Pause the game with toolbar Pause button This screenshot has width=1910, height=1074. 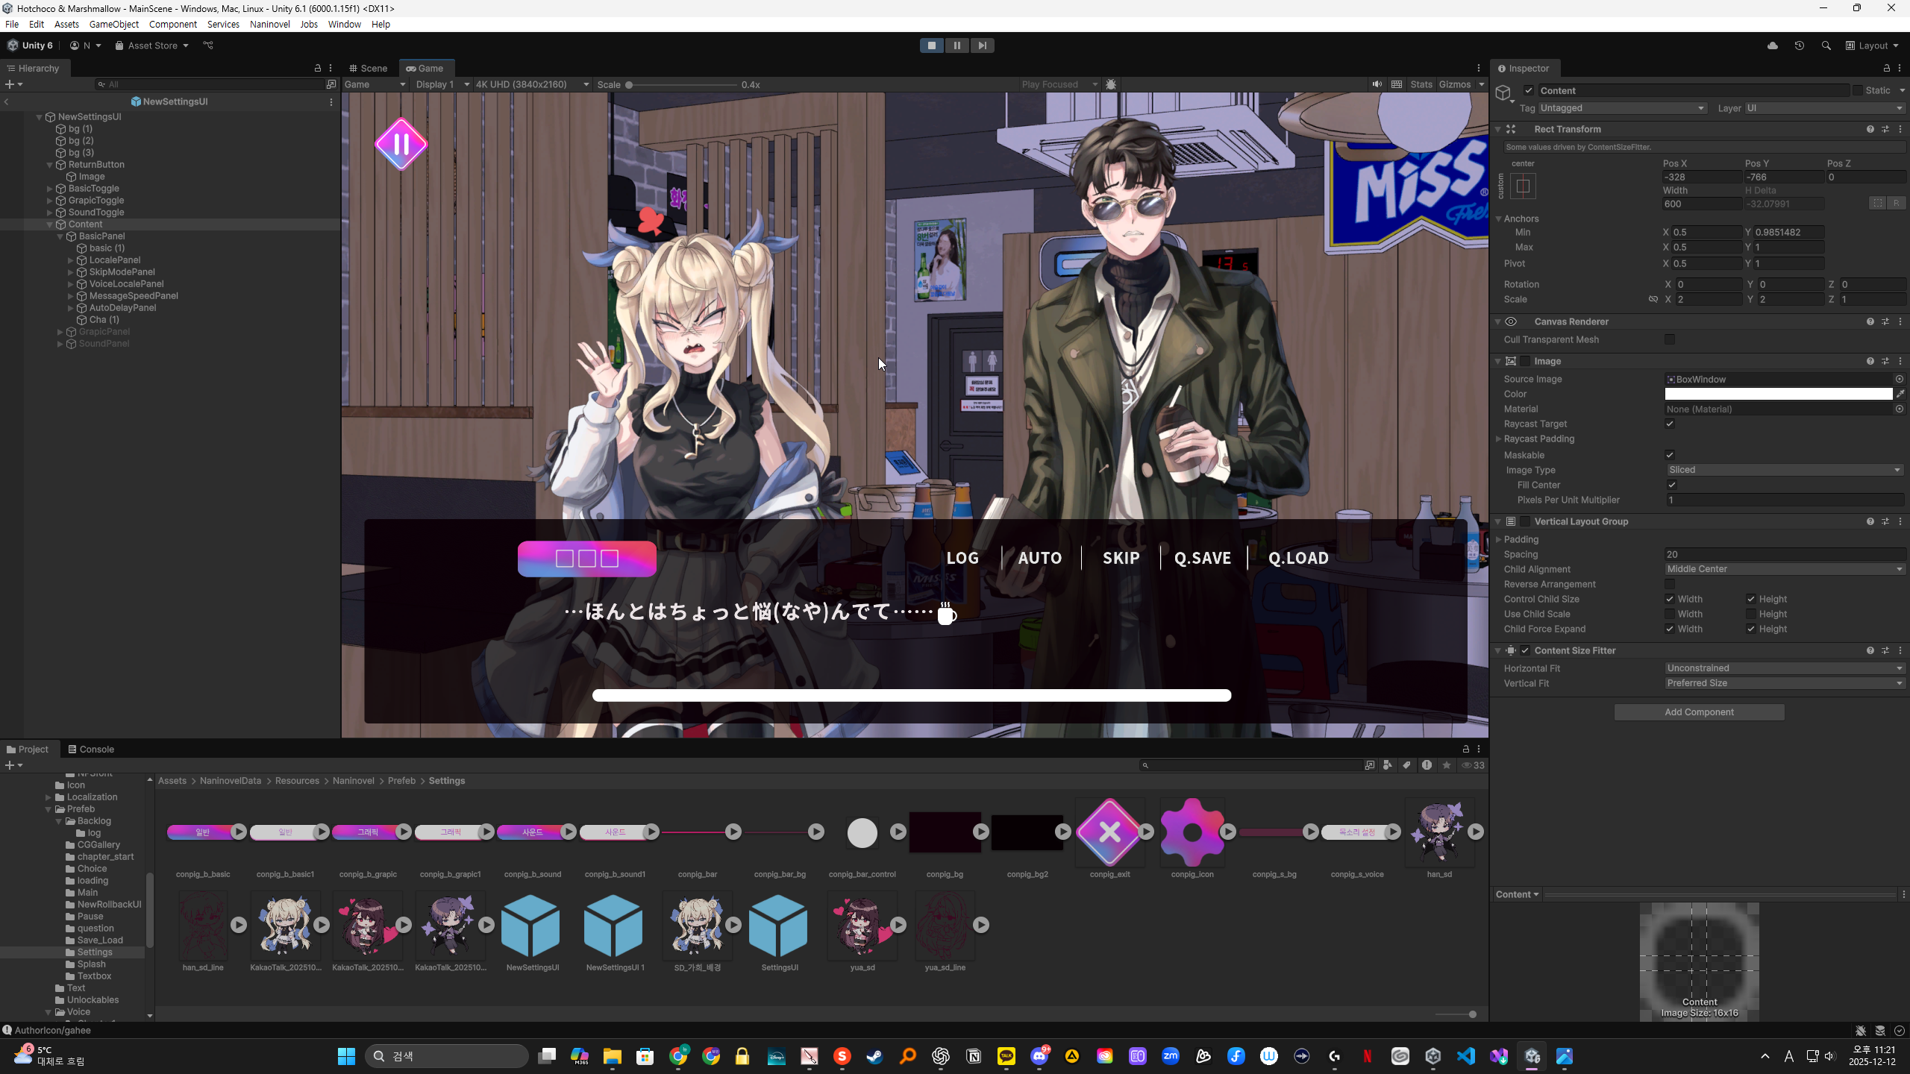coord(956,45)
